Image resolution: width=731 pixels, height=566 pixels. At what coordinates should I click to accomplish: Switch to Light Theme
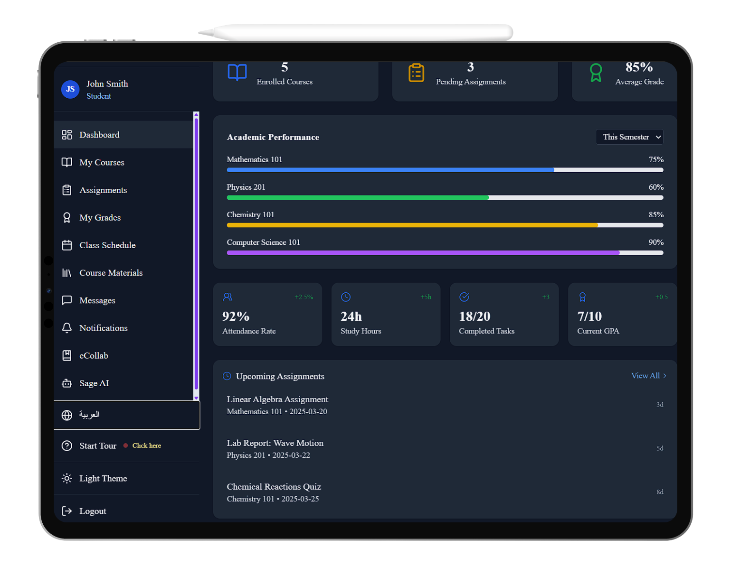pos(103,478)
